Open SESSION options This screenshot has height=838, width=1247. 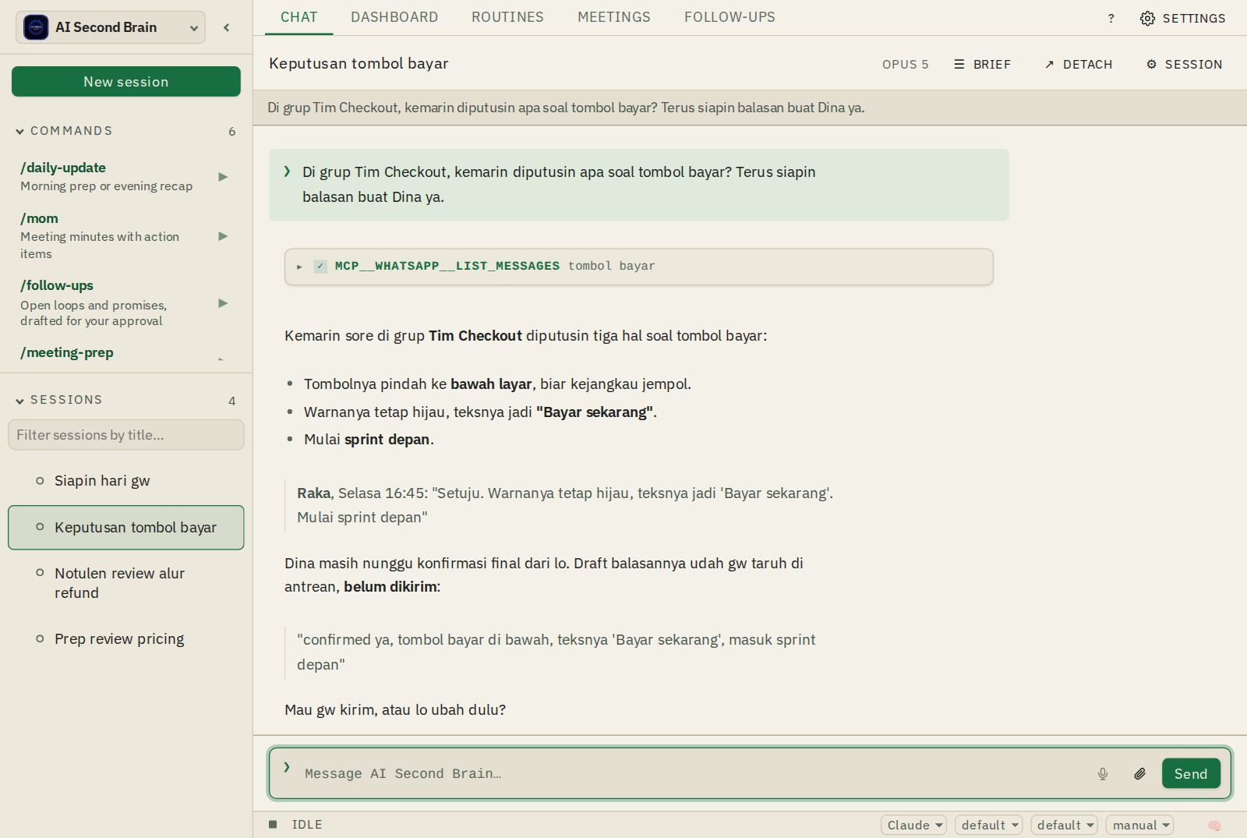coord(1185,64)
